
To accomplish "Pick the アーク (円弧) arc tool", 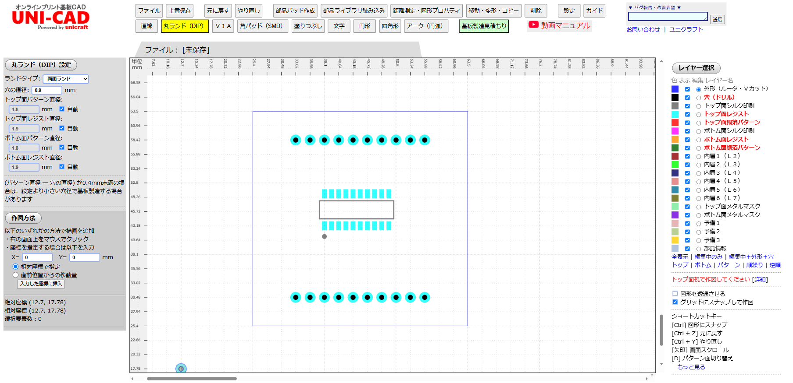I will [x=425, y=26].
